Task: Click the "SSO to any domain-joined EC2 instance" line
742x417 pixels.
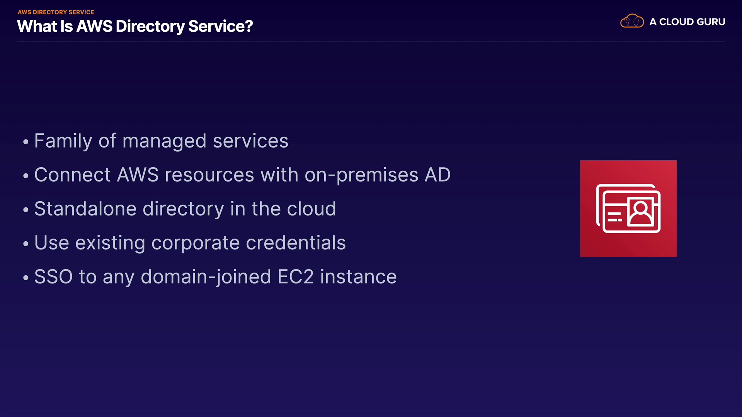Action: point(215,277)
